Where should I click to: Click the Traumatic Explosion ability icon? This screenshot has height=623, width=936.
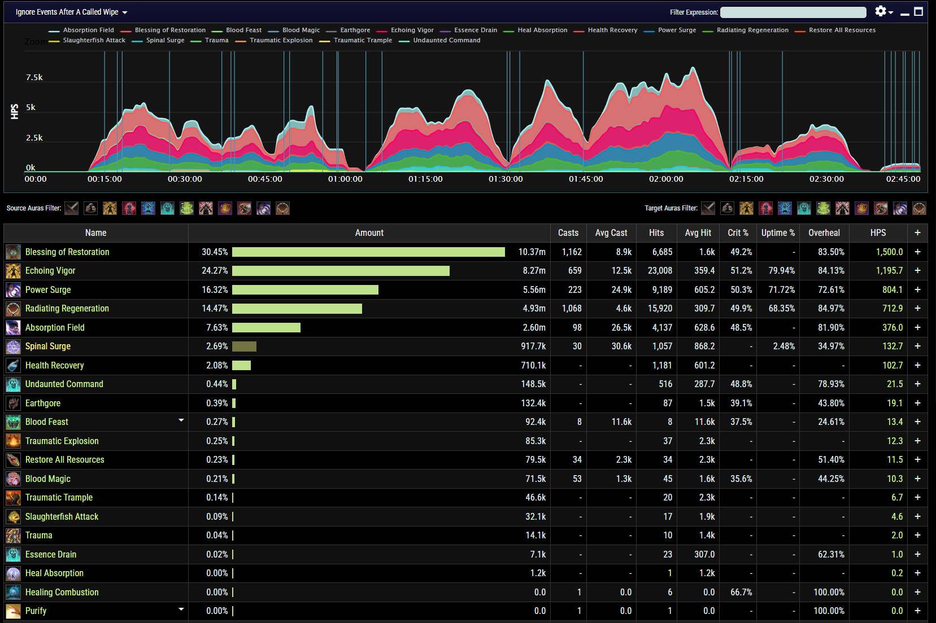pyautogui.click(x=13, y=441)
